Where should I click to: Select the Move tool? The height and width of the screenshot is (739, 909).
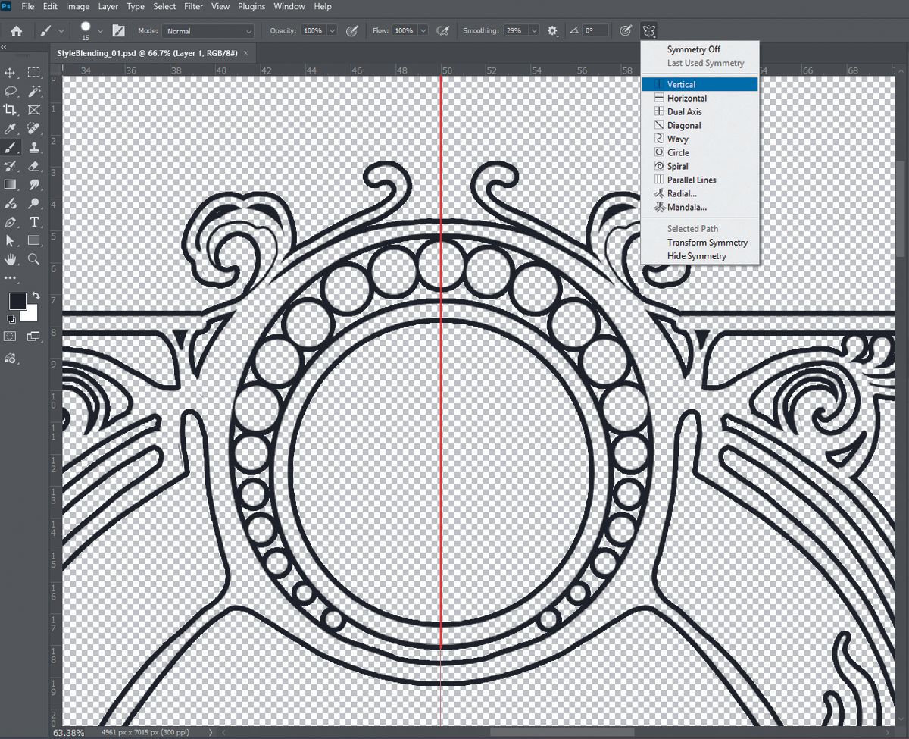pyautogui.click(x=11, y=73)
